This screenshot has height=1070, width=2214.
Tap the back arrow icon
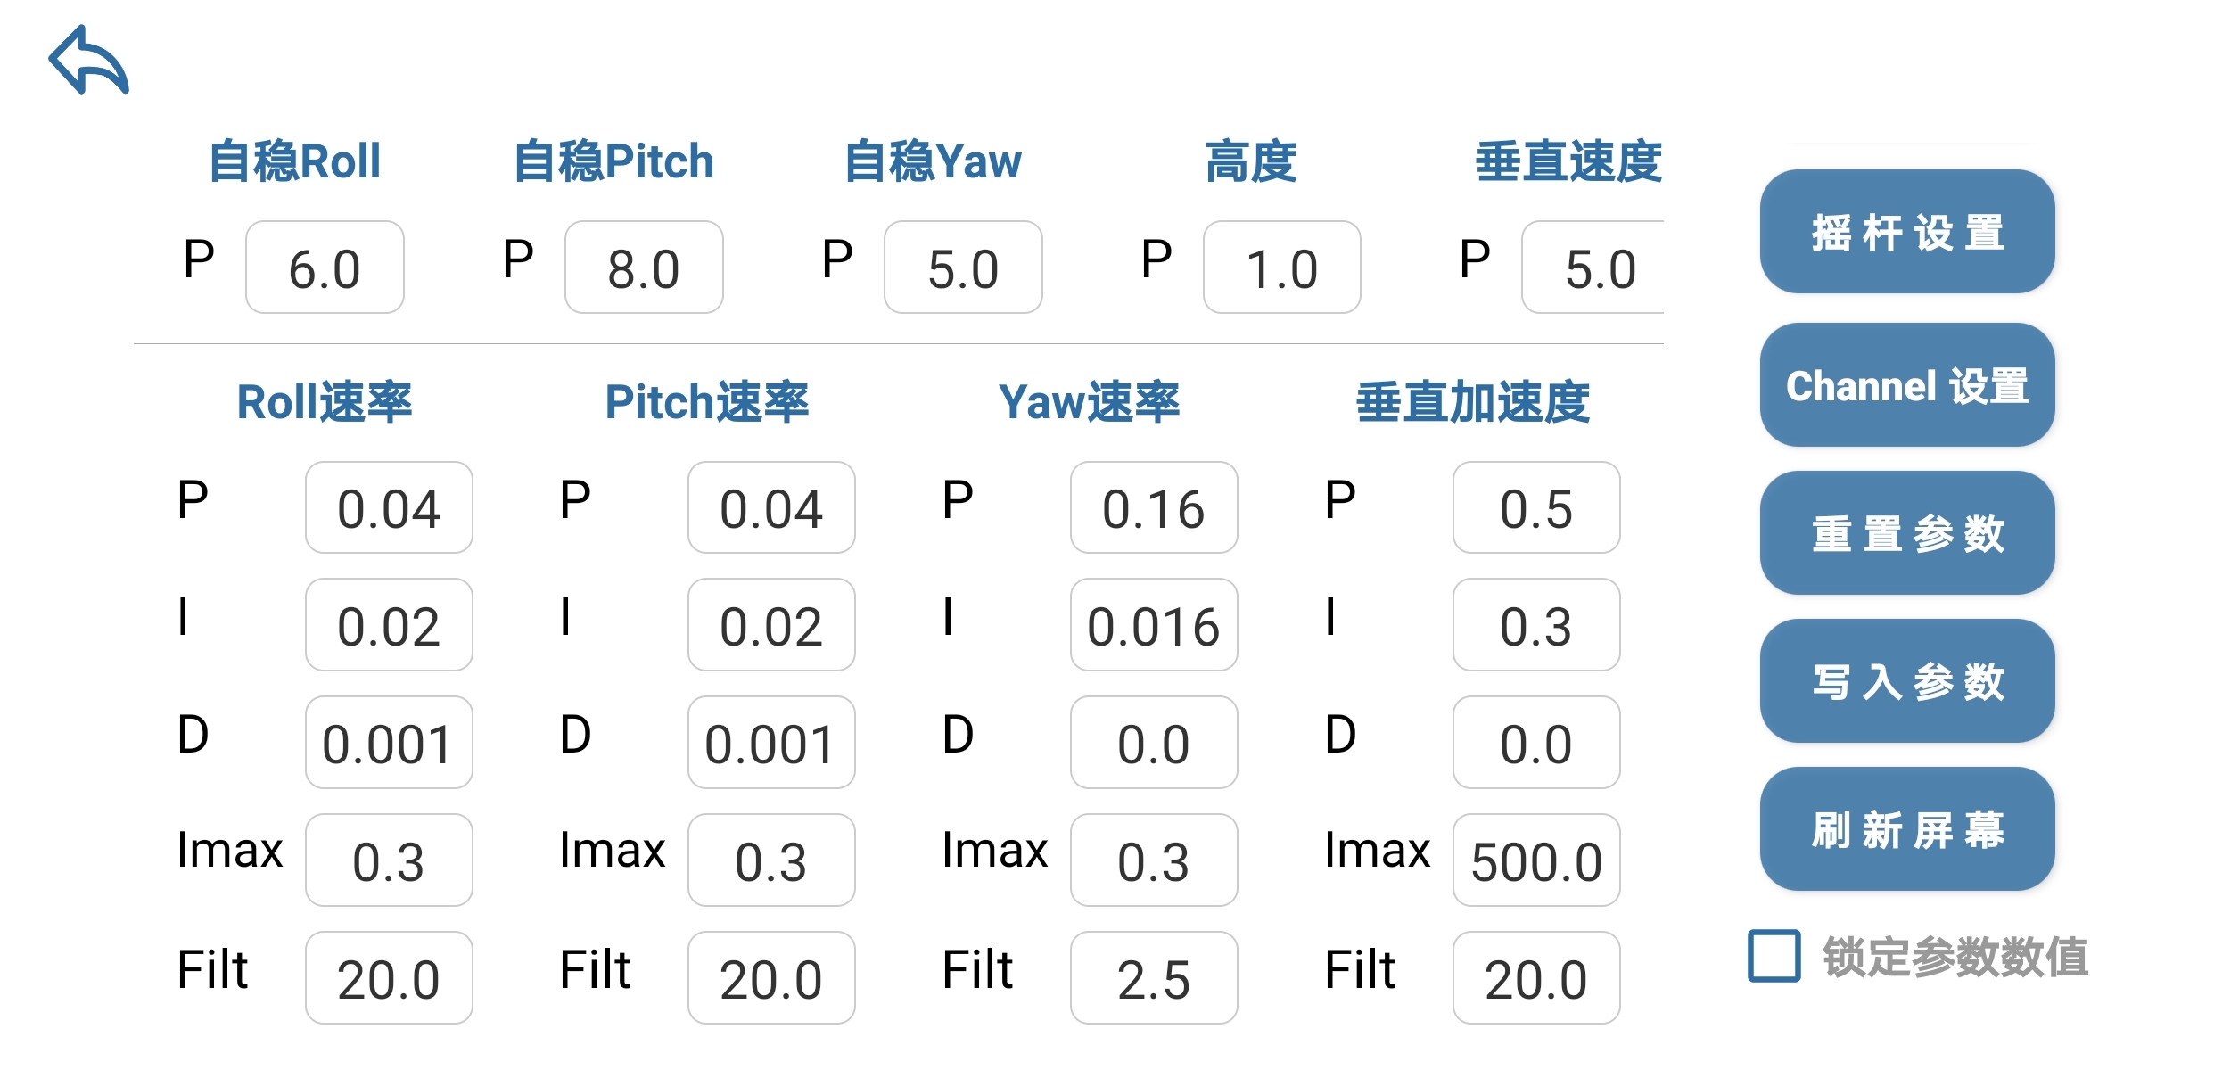88,60
